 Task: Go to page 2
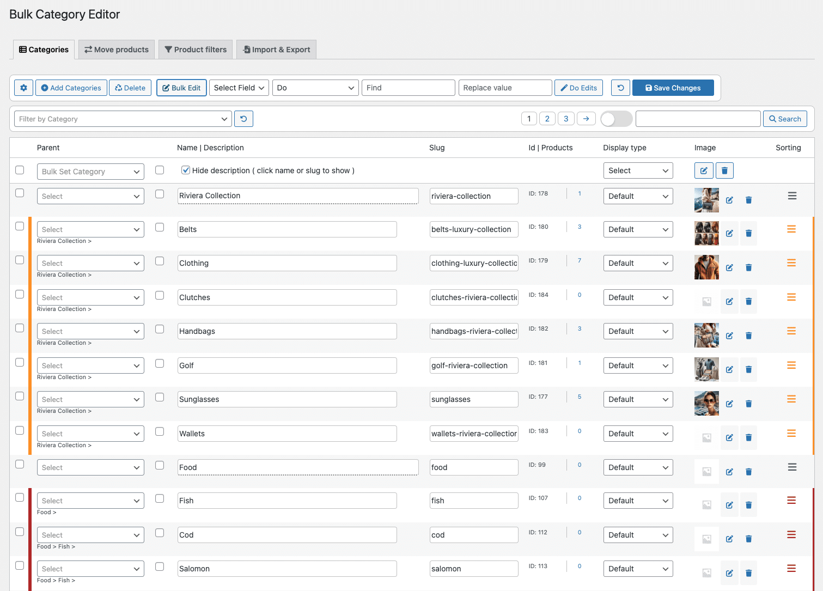(547, 119)
